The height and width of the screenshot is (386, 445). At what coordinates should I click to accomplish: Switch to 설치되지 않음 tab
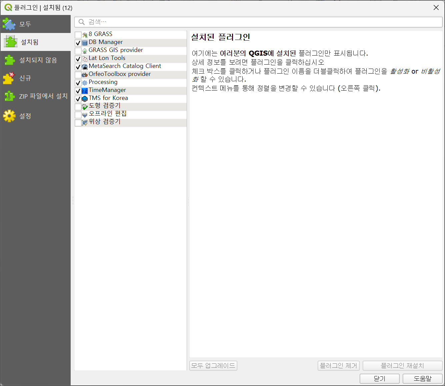point(36,60)
